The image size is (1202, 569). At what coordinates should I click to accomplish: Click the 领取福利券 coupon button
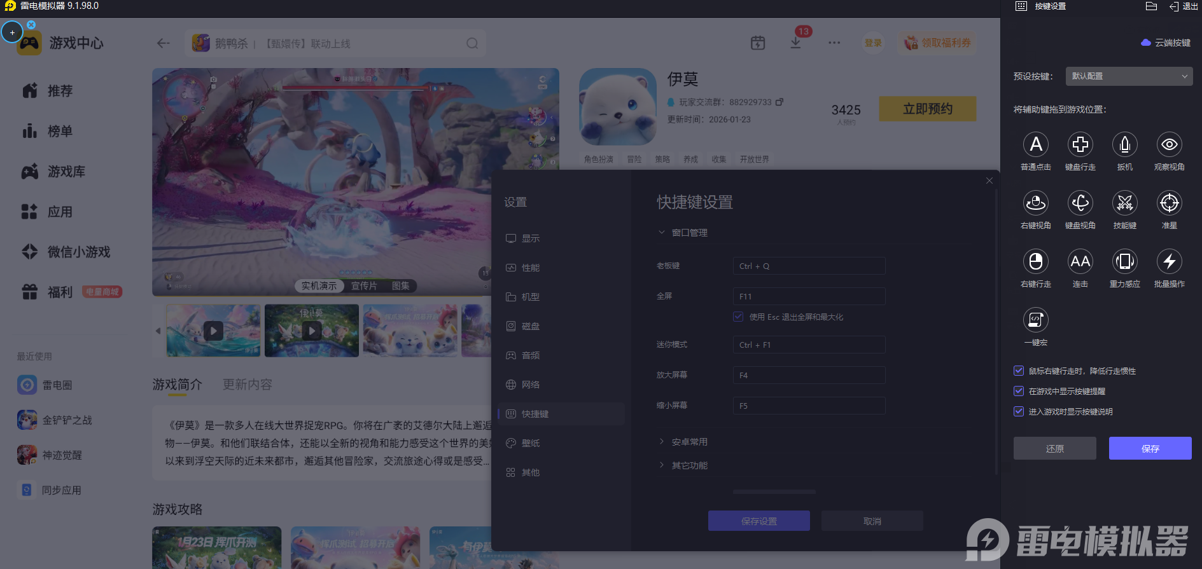click(x=937, y=43)
